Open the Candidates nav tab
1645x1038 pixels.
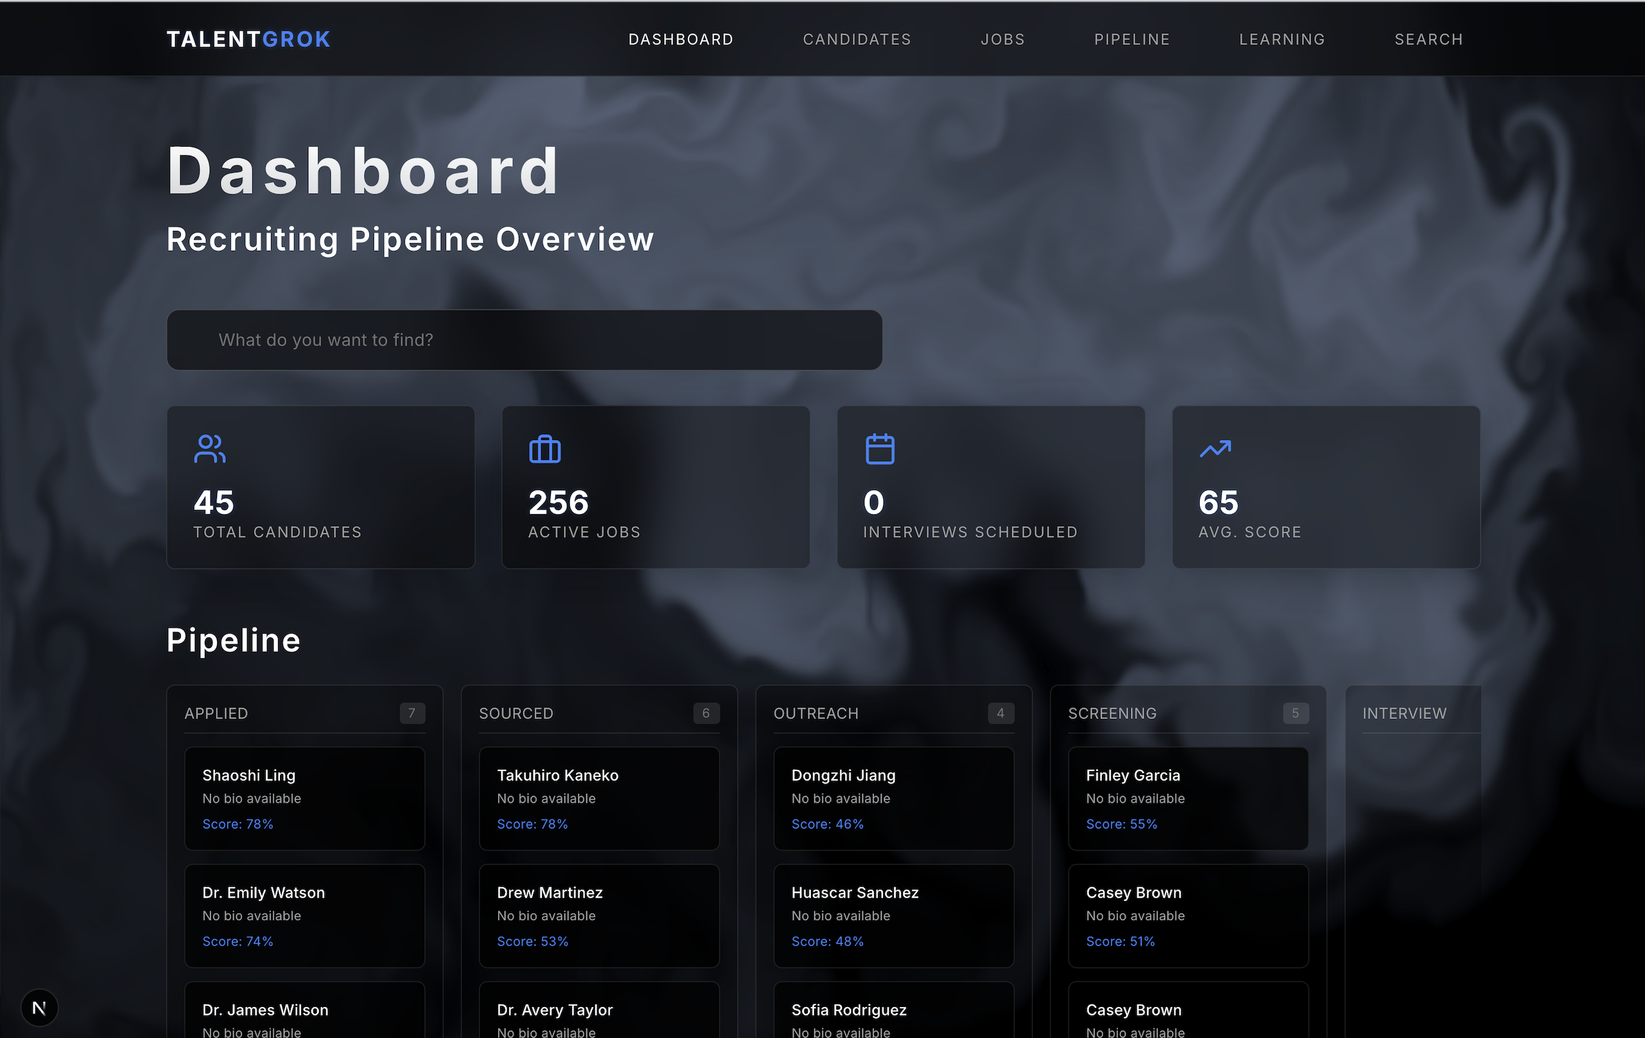pyautogui.click(x=857, y=40)
